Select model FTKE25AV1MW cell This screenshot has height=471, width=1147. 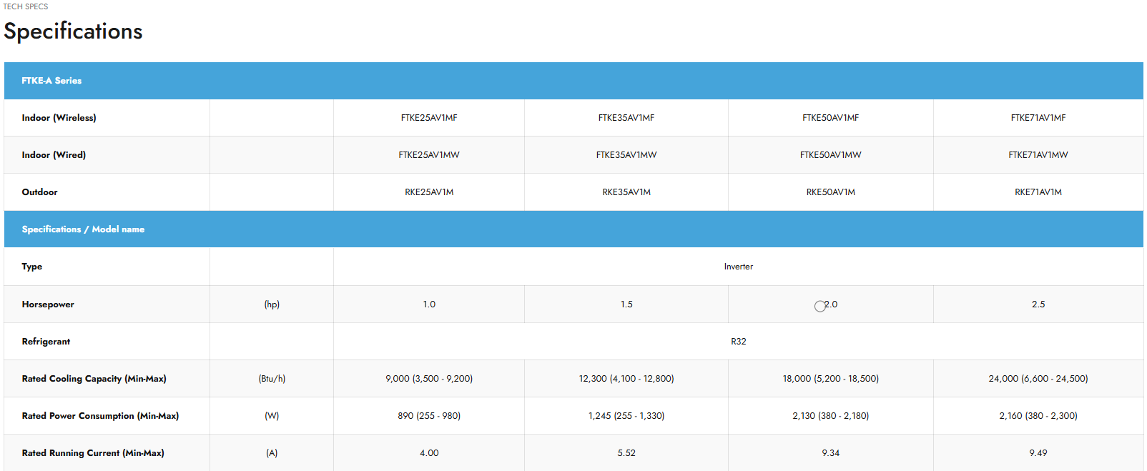[x=429, y=155]
